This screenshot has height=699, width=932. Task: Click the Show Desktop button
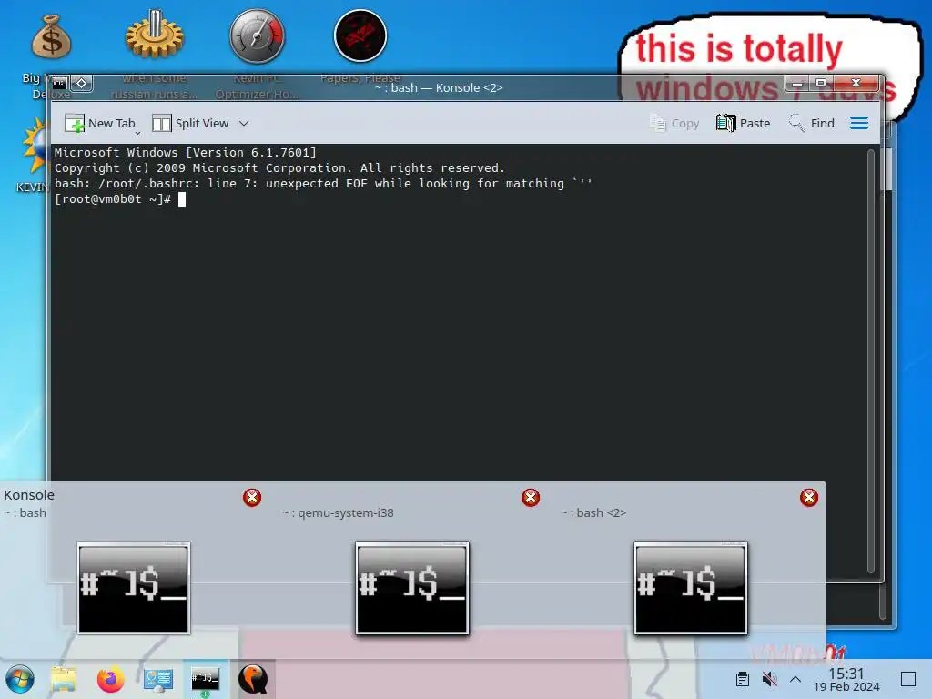[908, 679]
